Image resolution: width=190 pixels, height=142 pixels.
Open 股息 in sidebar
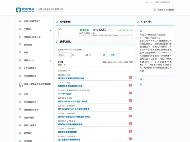point(26,53)
